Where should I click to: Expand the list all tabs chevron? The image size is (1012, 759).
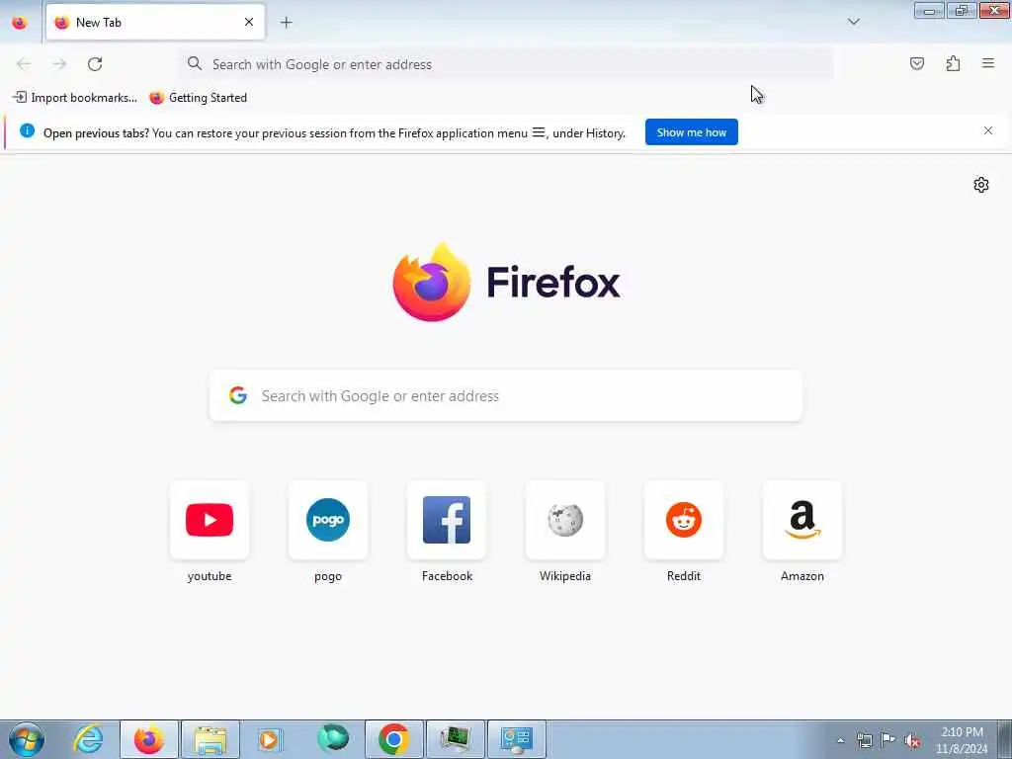click(x=853, y=22)
